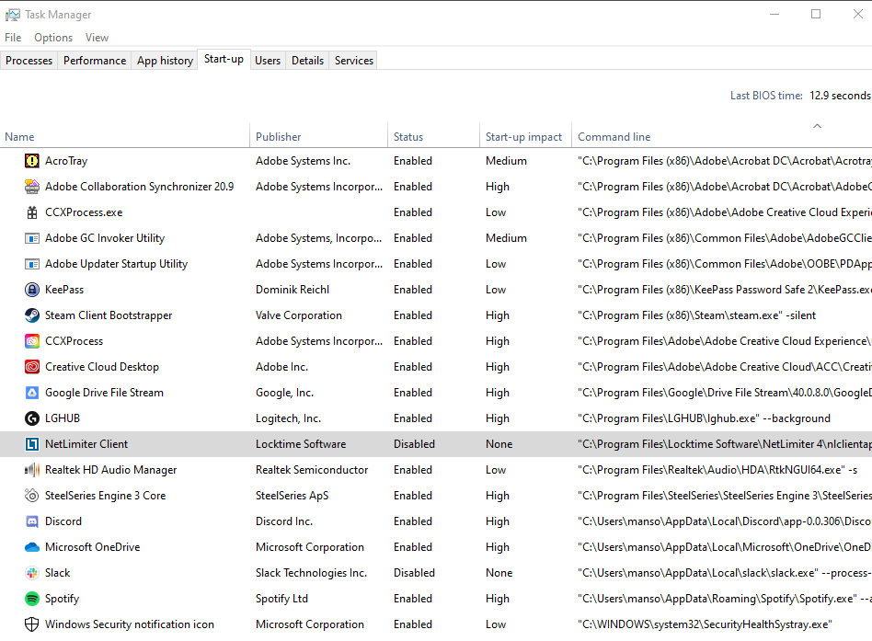Open the Options menu
Screen dimensions: 872x641
pyautogui.click(x=53, y=38)
